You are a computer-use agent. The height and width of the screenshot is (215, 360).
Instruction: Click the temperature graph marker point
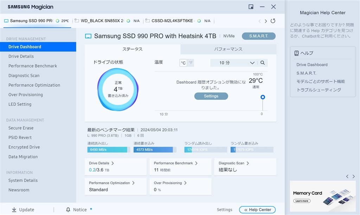pos(263,97)
